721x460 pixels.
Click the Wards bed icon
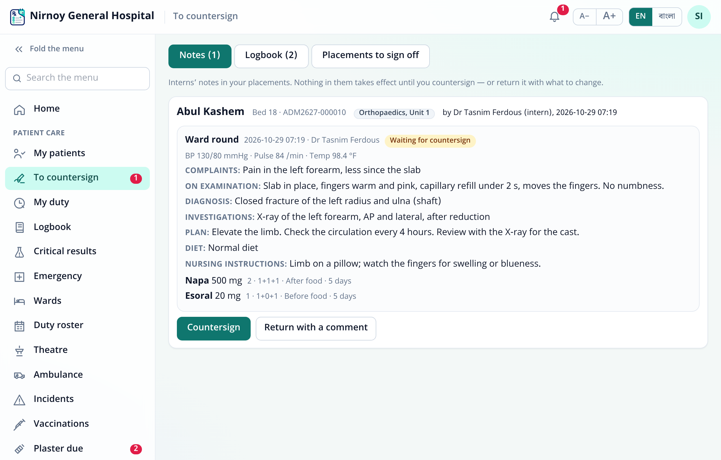tap(19, 301)
